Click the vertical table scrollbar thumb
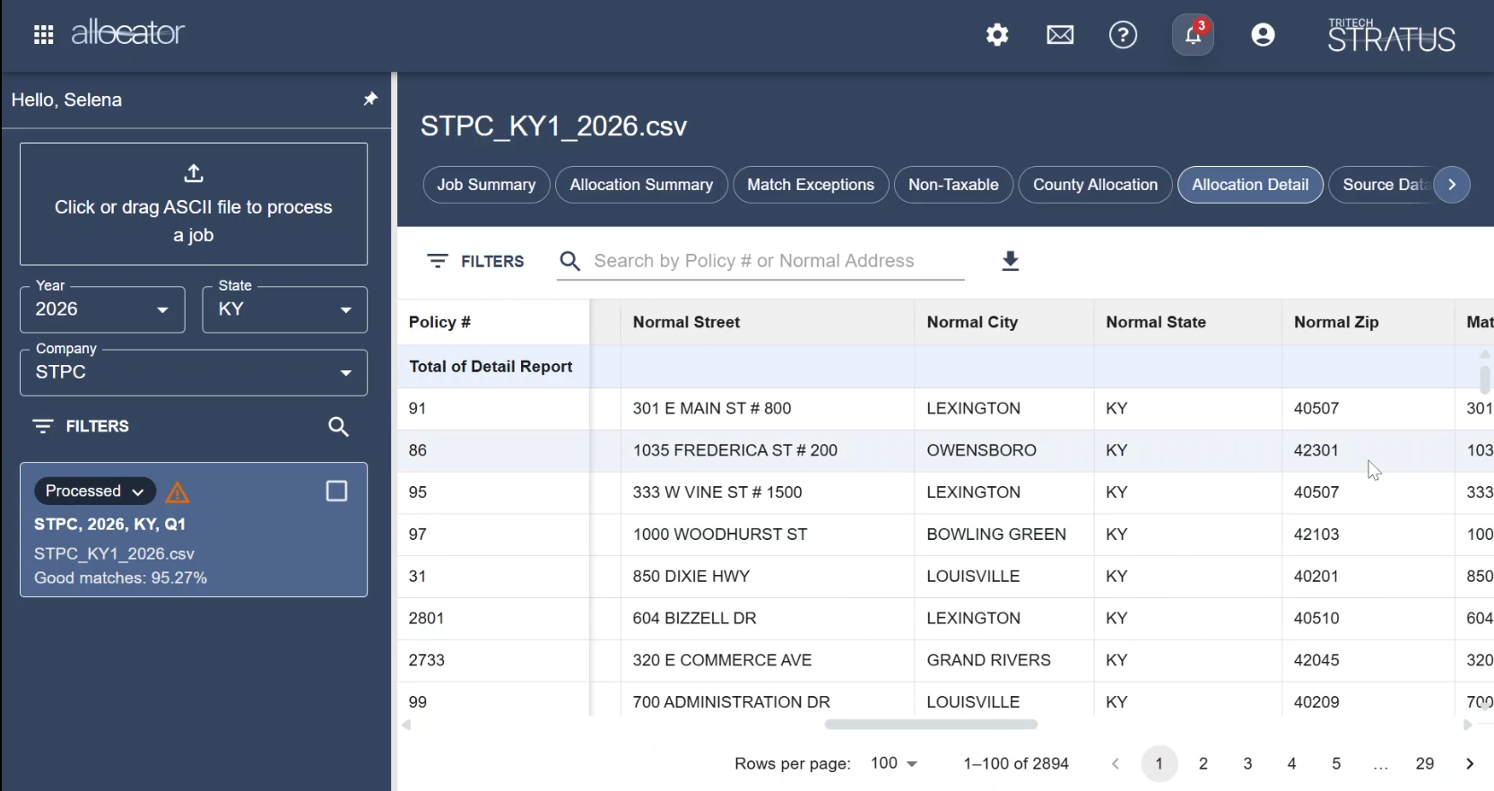1494x791 pixels. (x=1485, y=378)
